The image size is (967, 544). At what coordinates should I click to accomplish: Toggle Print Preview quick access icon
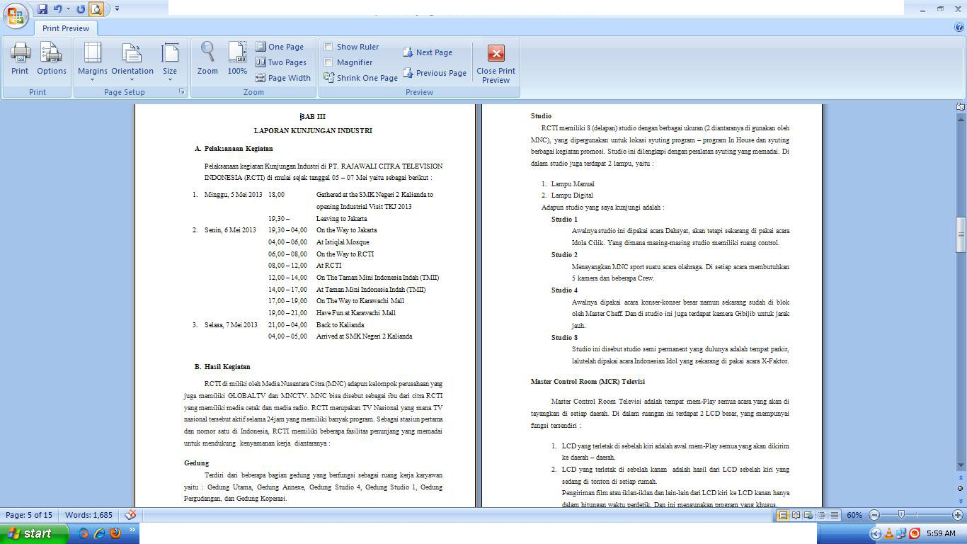click(96, 9)
